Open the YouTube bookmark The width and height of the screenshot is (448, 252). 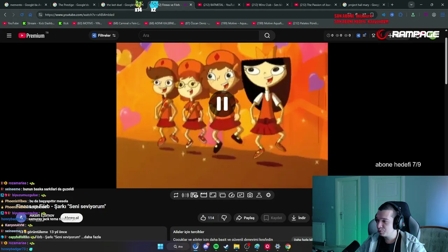pos(11,23)
